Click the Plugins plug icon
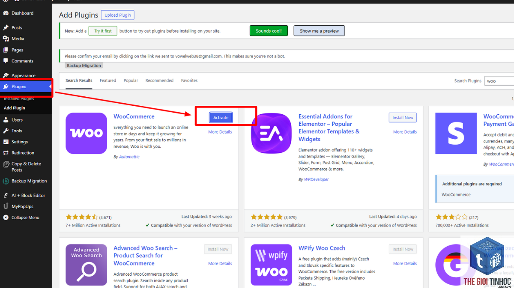Image resolution: width=514 pixels, height=289 pixels. 6,86
